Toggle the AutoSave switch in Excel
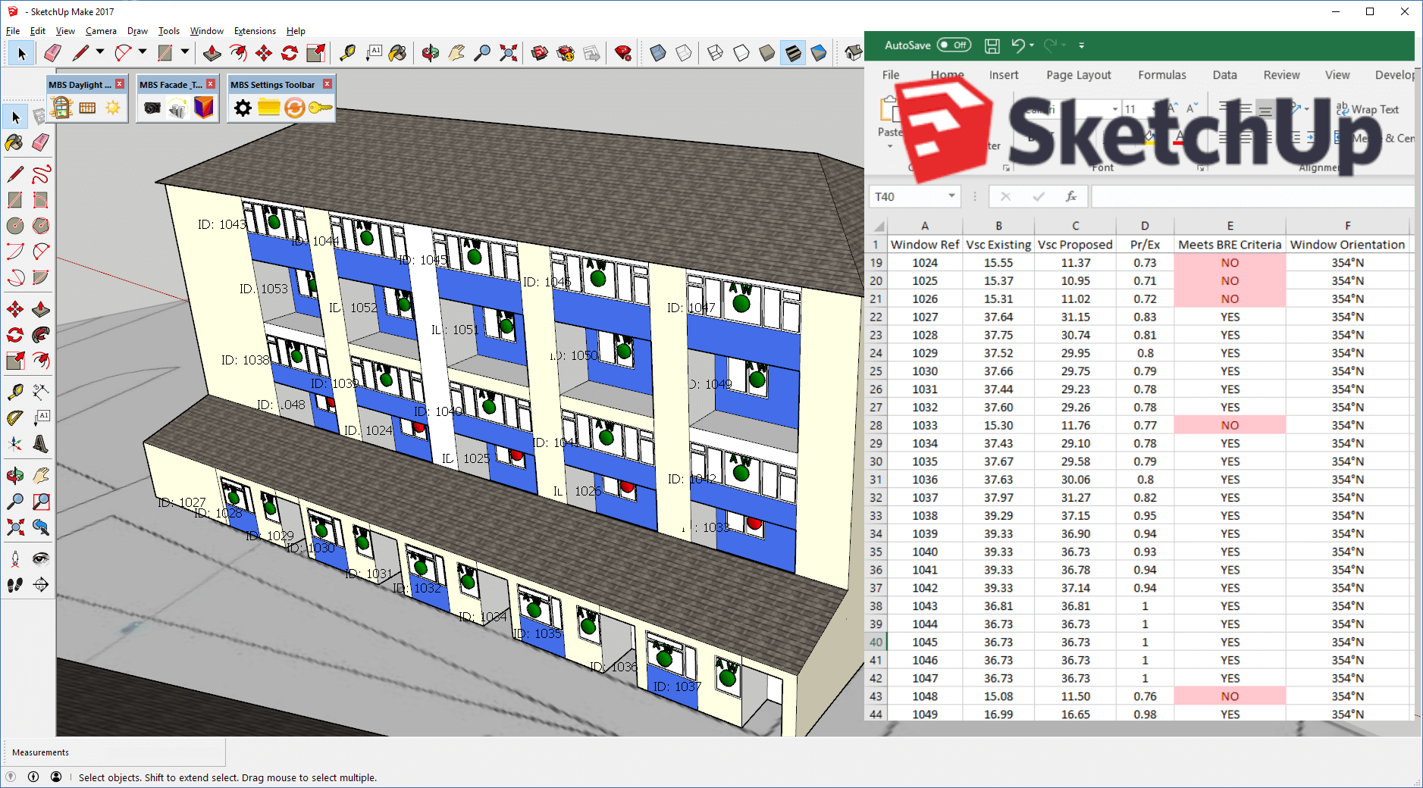Image resolution: width=1423 pixels, height=788 pixels. (953, 45)
